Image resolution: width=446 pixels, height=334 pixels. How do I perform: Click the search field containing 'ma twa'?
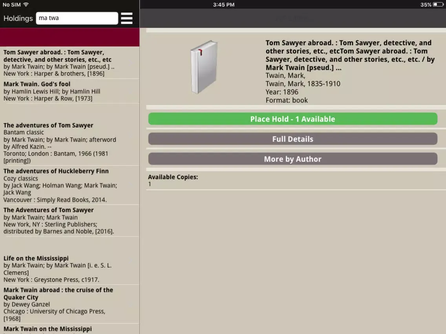pos(77,18)
